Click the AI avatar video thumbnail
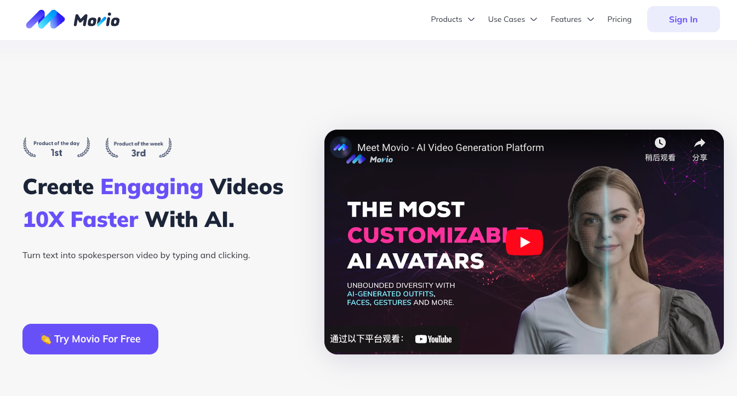 click(524, 242)
